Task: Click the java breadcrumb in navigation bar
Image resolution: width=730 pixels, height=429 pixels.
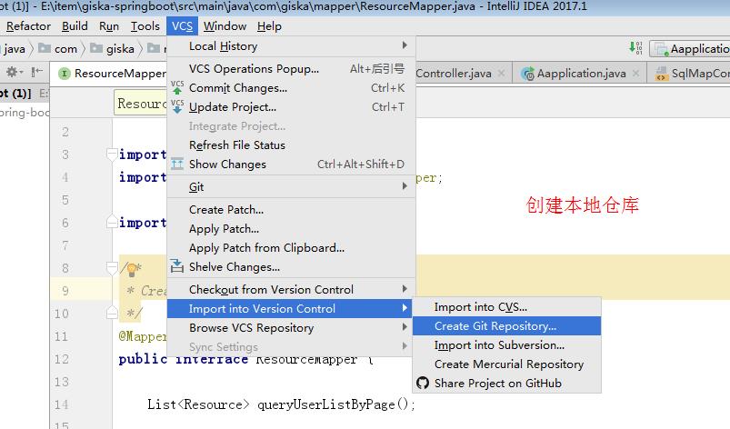Action: (14, 49)
